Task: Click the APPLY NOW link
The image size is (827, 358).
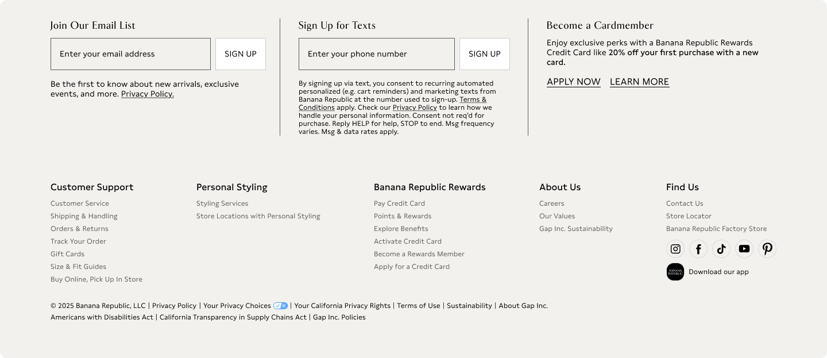Action: click(x=574, y=82)
